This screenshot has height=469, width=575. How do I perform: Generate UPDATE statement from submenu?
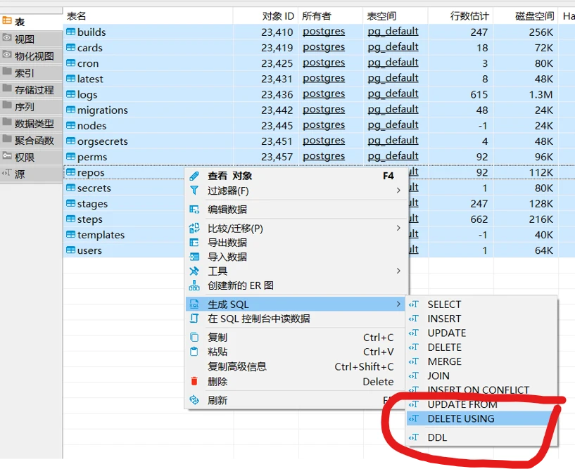tap(481, 333)
